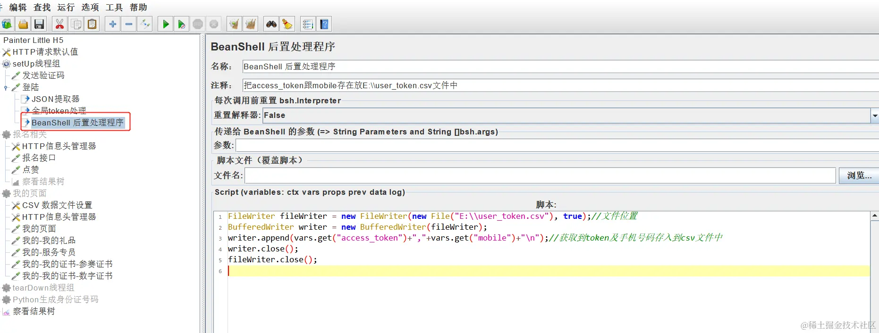
Task: Click the Copy icon in toolbar
Action: [x=76, y=24]
